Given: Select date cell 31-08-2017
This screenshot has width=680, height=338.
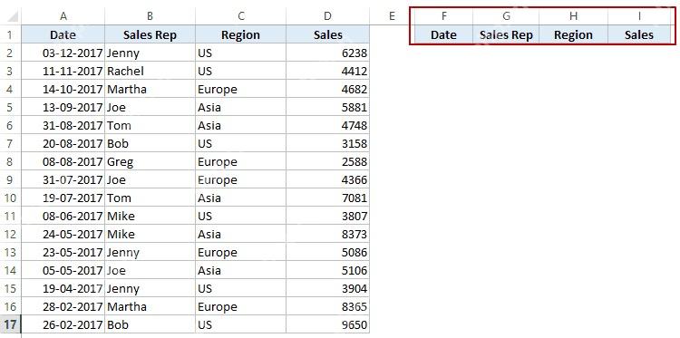Looking at the screenshot, I should (x=63, y=125).
